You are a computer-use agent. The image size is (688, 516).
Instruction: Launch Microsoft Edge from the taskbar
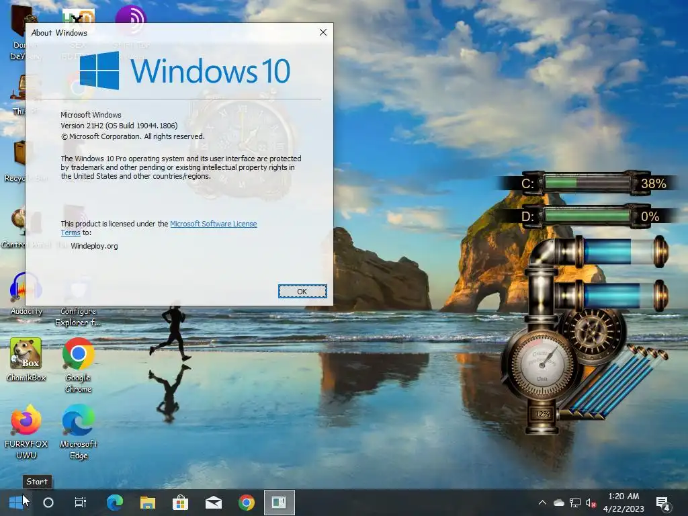115,503
